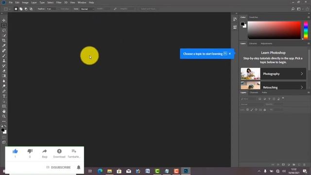Select the Zoom tool
The height and width of the screenshot is (175, 311).
pos(4,117)
